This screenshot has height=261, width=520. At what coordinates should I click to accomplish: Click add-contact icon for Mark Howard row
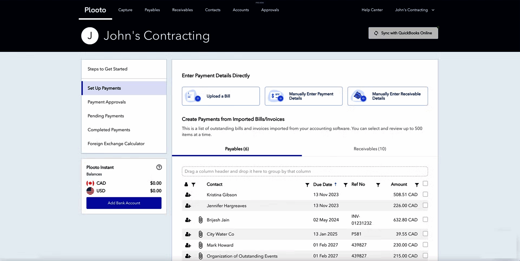(188, 245)
